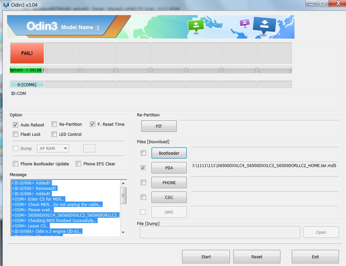Image resolution: width=346 pixels, height=266 pixels.
Task: Click the PDA file button
Action: coord(169,168)
